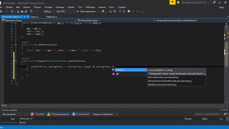The width and height of the screenshot is (229, 129).
Task: Close the PersonInformation.cs tab
Action: coord(28,17)
